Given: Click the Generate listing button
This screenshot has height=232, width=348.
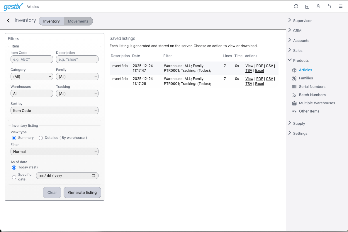Looking at the screenshot, I should click(82, 193).
